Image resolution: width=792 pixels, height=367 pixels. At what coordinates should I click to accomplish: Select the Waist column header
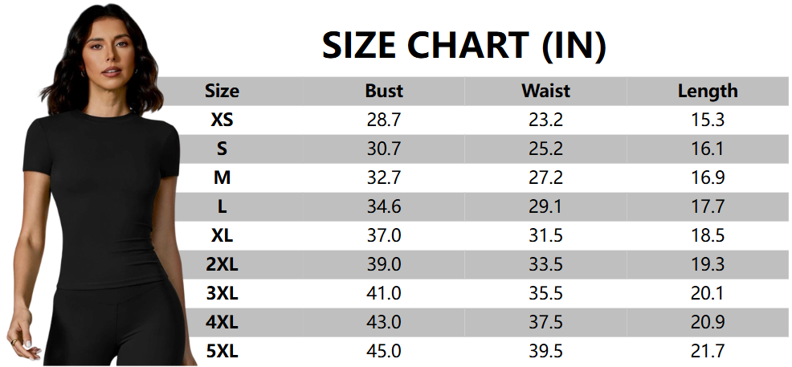[x=545, y=91]
